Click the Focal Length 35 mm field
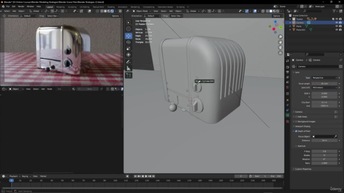The width and height of the screenshot is (344, 193). pos(324,84)
